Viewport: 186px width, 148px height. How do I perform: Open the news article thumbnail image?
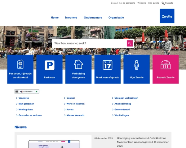pos(54,142)
